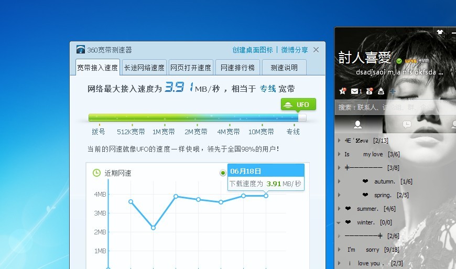Viewport: 456px width, 269px height.
Task: Click the 专线 broadband type text
Action: point(267,89)
